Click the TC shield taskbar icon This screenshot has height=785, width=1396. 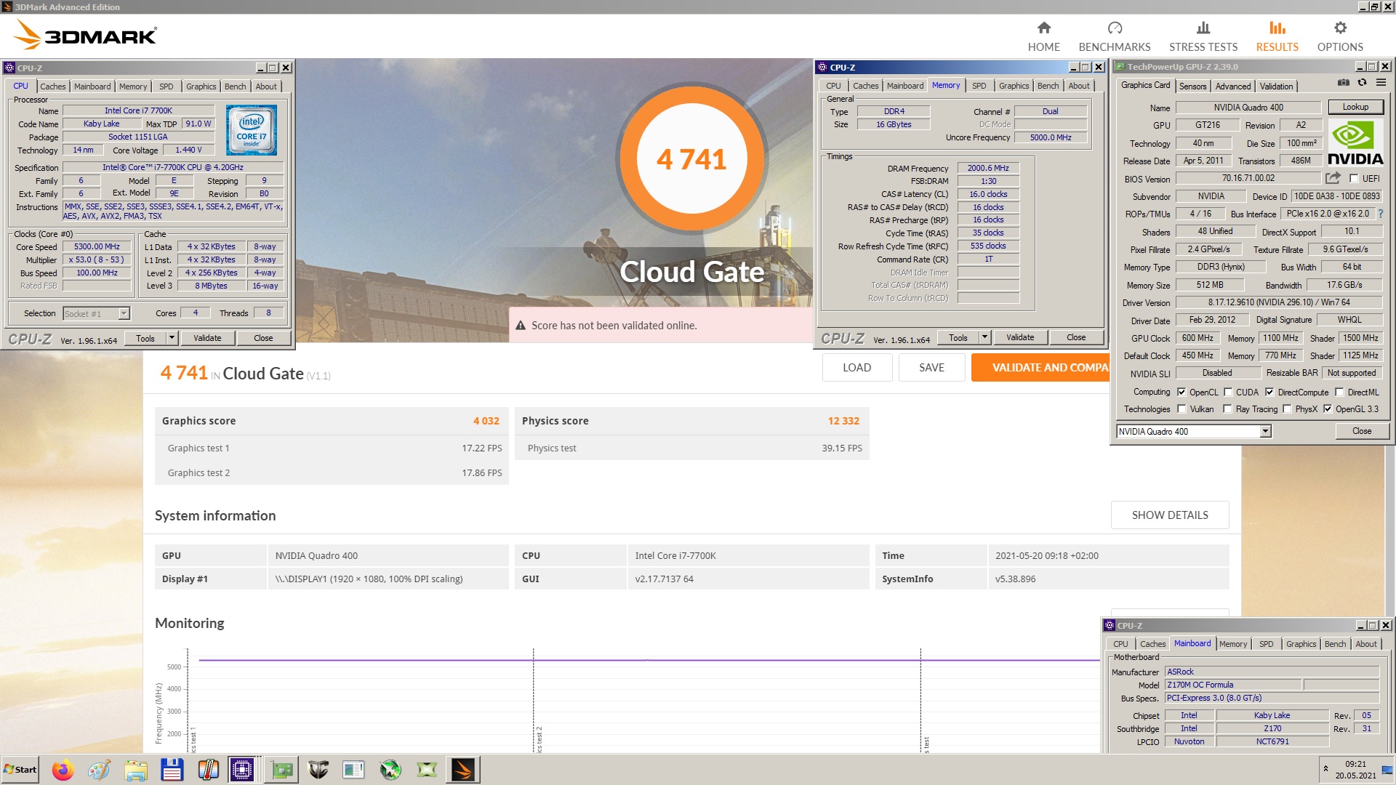pos(318,770)
